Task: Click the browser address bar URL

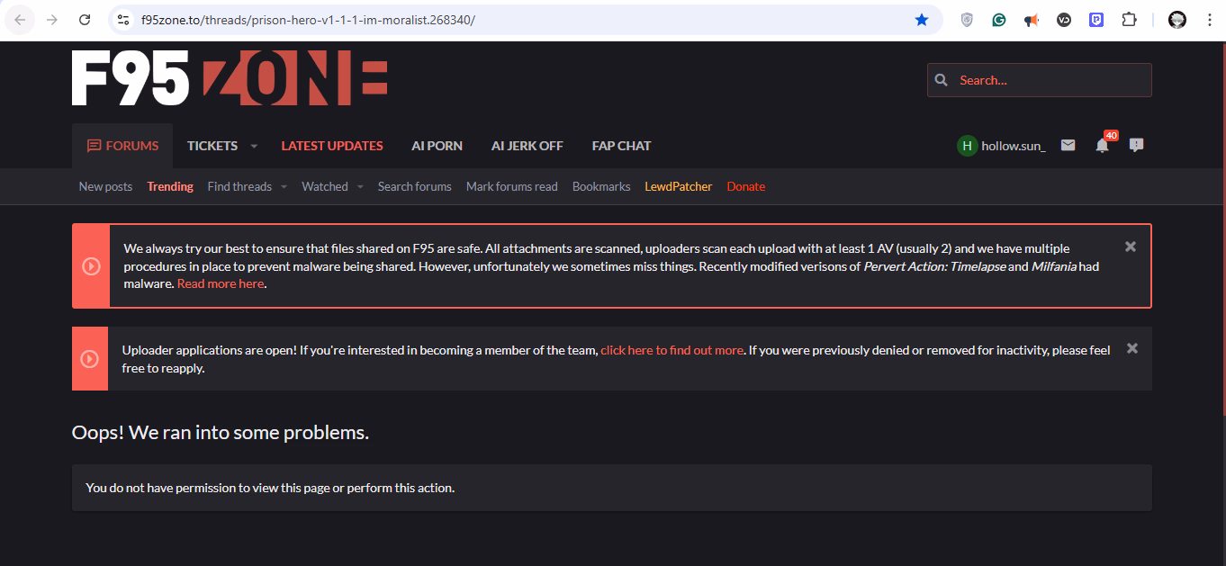Action: (x=308, y=20)
